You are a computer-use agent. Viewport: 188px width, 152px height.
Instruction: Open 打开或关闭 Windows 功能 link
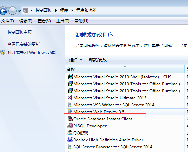coord(32,53)
